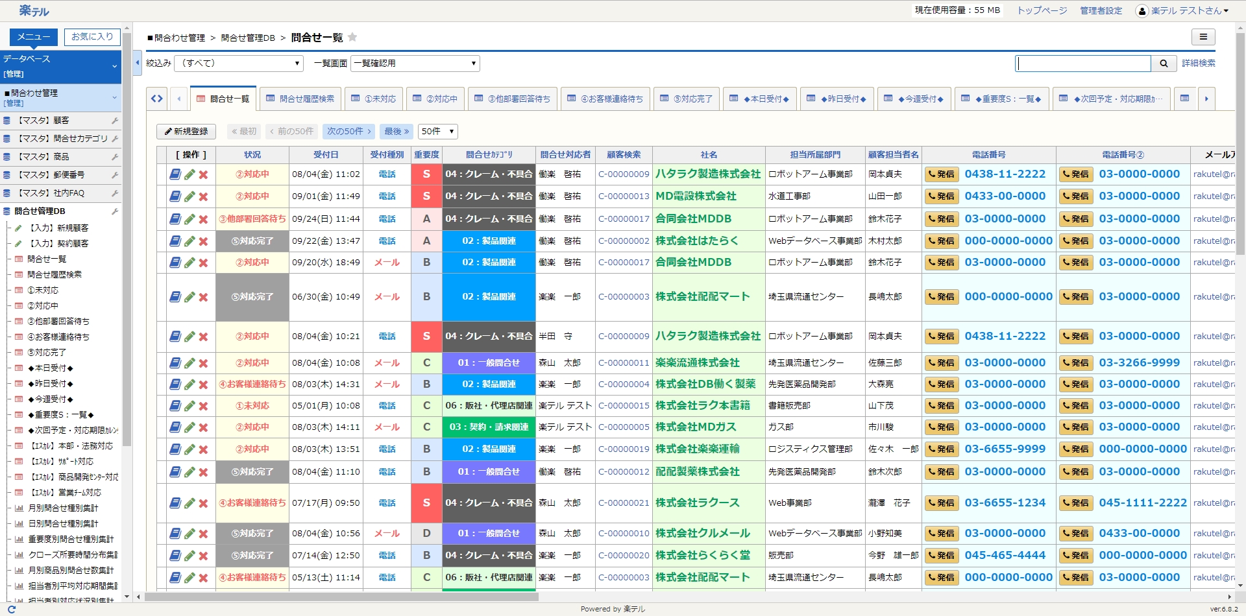Click the code brackets icon left of tabs
Viewport: 1246px width, 616px height.
(157, 99)
